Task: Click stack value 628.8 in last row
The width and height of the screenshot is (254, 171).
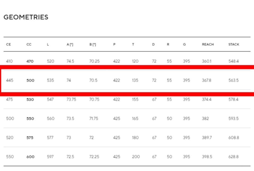Action: pos(233,157)
